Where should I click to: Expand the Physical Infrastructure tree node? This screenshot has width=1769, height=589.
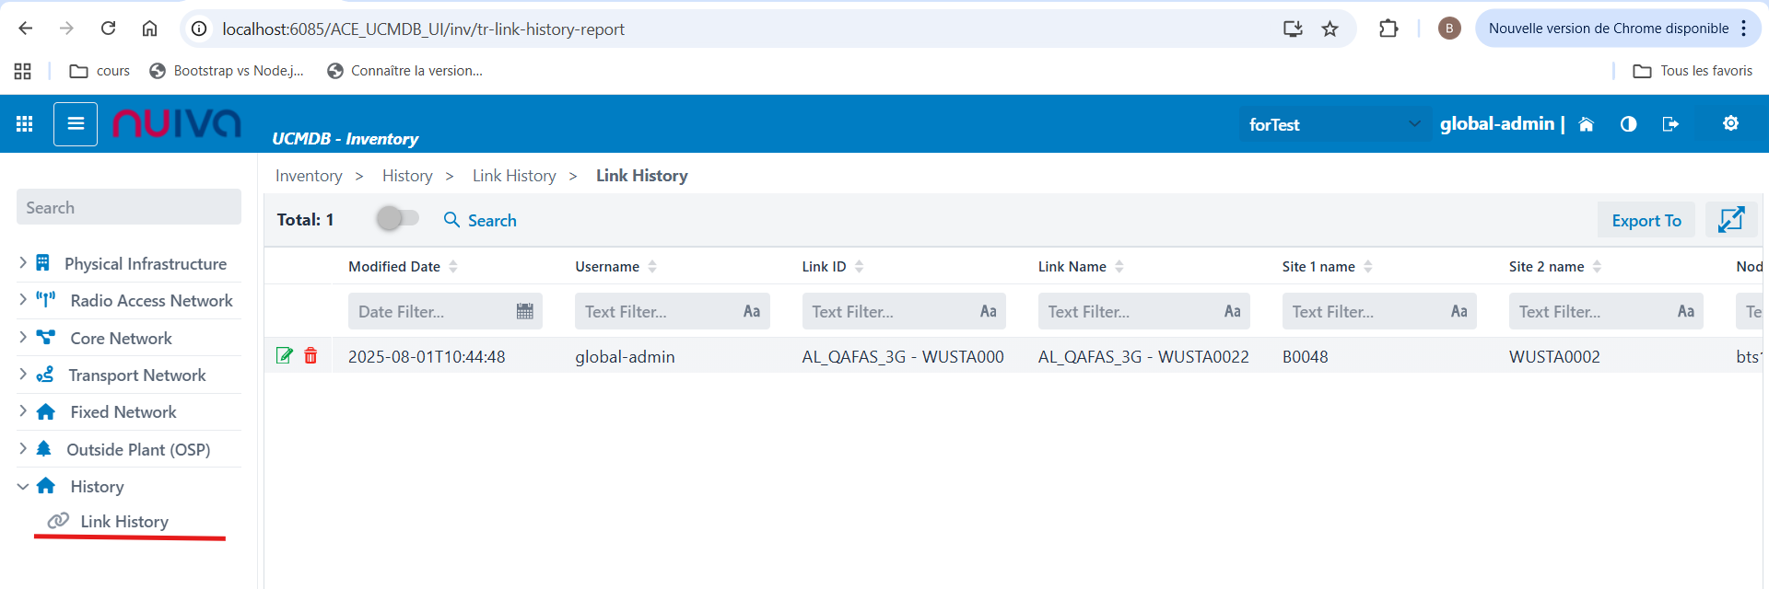point(23,263)
